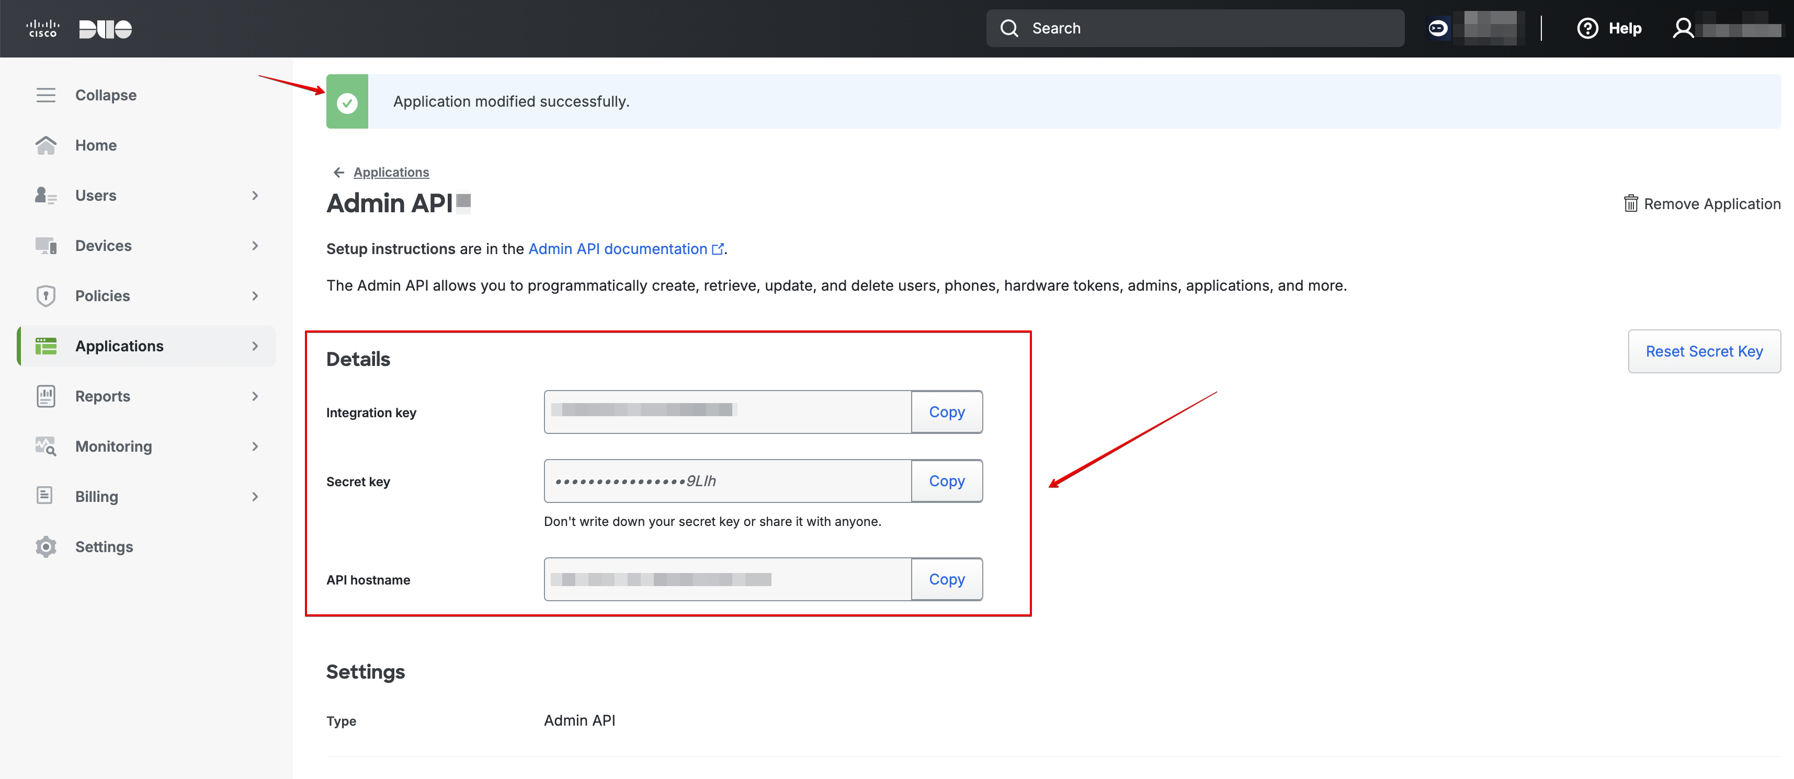
Task: Click the search magnifier icon
Action: [x=1009, y=29]
